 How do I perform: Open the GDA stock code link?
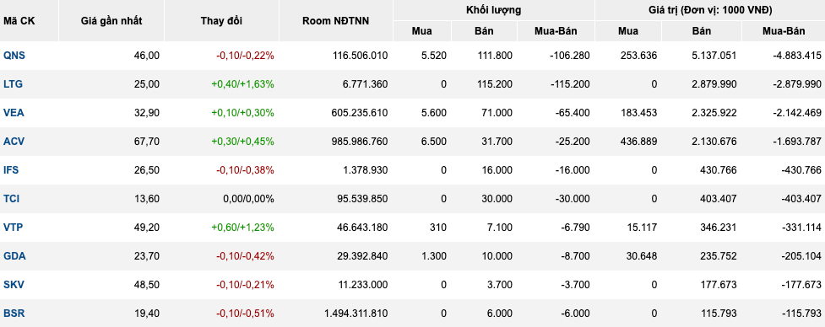[14, 255]
